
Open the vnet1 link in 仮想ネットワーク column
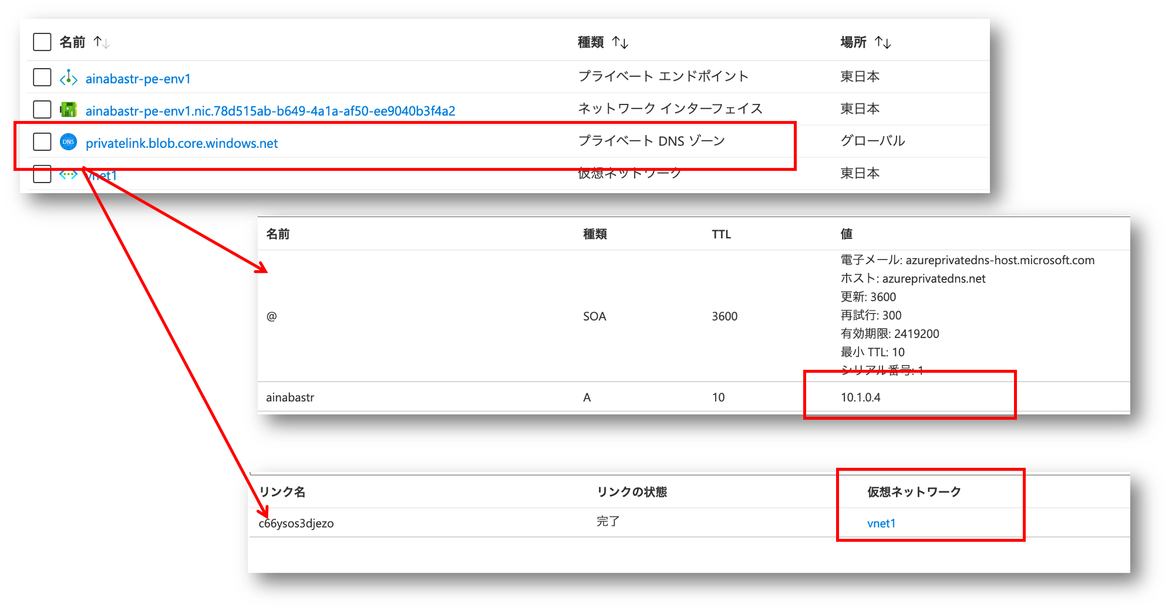(x=881, y=524)
